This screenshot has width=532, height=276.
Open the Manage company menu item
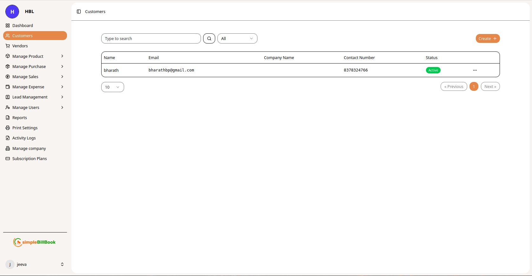pos(29,148)
